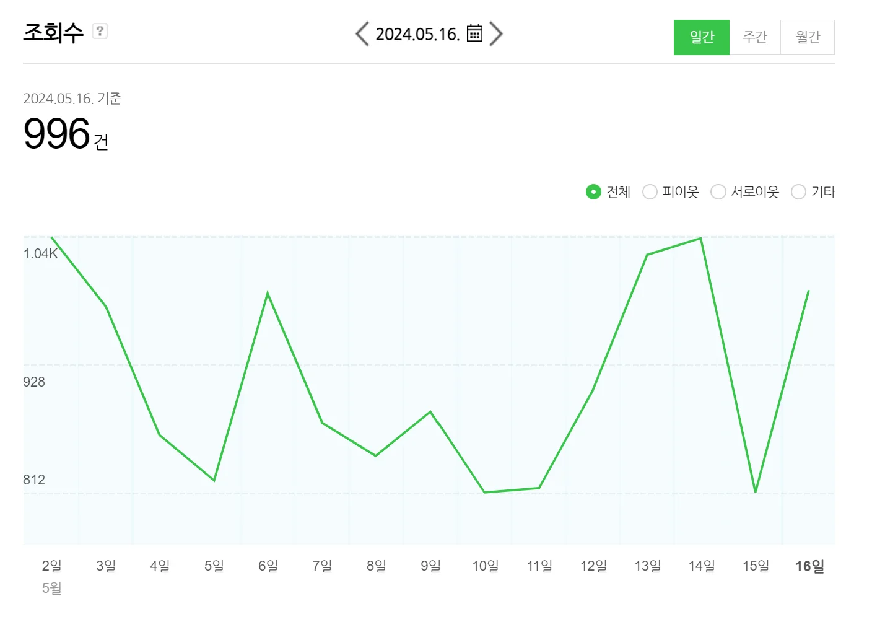
Task: Select the 서로이웃 radio button
Action: (x=718, y=192)
